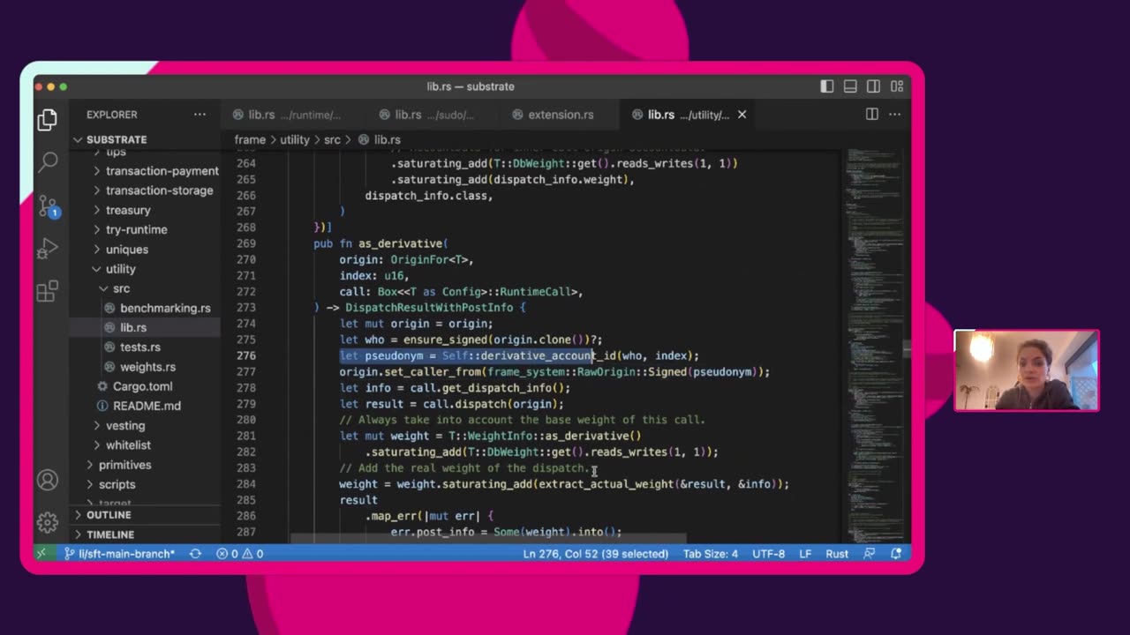Switch branch li/sft-main-branch in status bar

point(120,554)
